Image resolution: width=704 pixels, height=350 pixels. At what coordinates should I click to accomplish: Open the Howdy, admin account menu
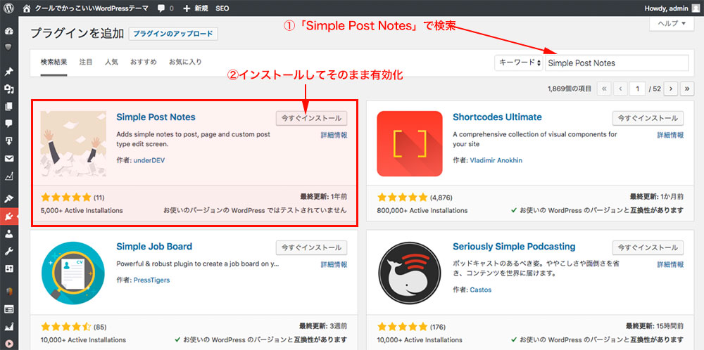[x=666, y=8]
